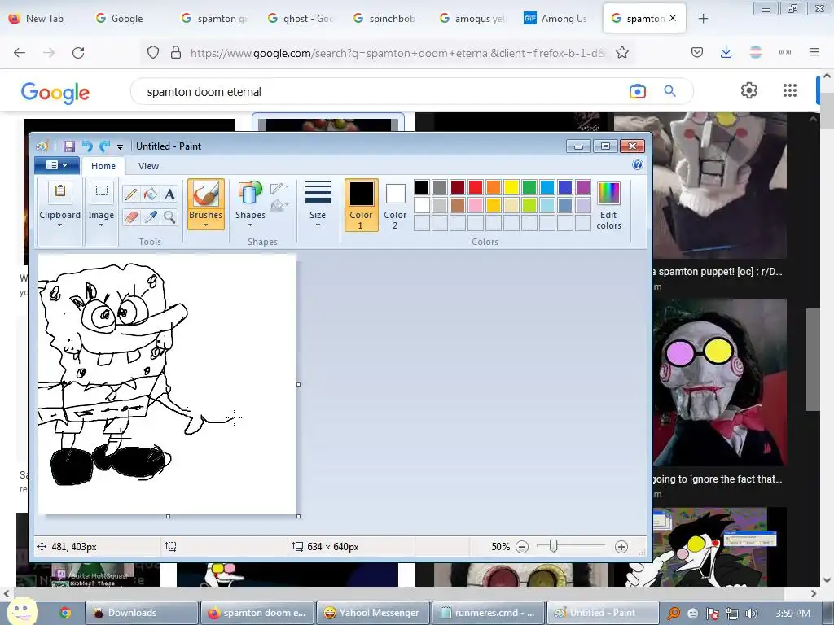Switch to the View ribbon tab
The width and height of the screenshot is (834, 625).
[148, 166]
